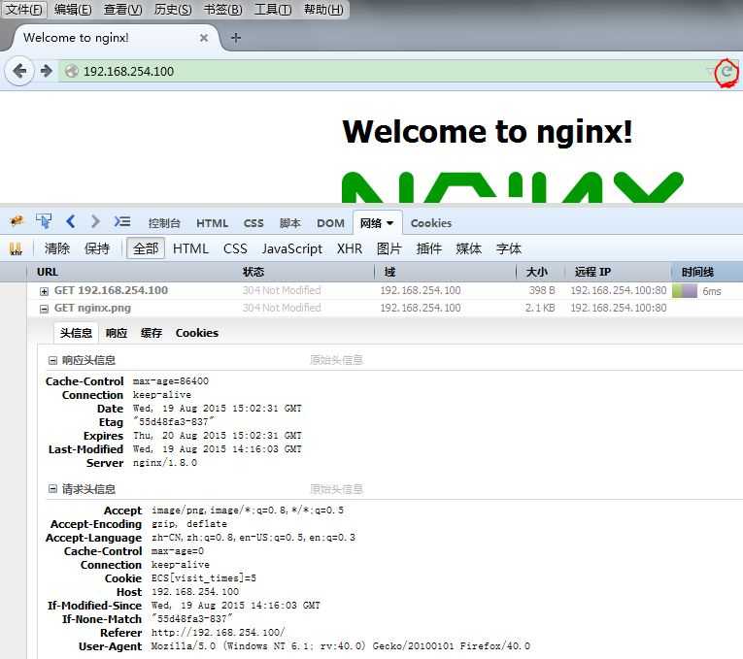
Task: Click the XHR break icon in Net toolbar
Action: pyautogui.click(x=16, y=249)
